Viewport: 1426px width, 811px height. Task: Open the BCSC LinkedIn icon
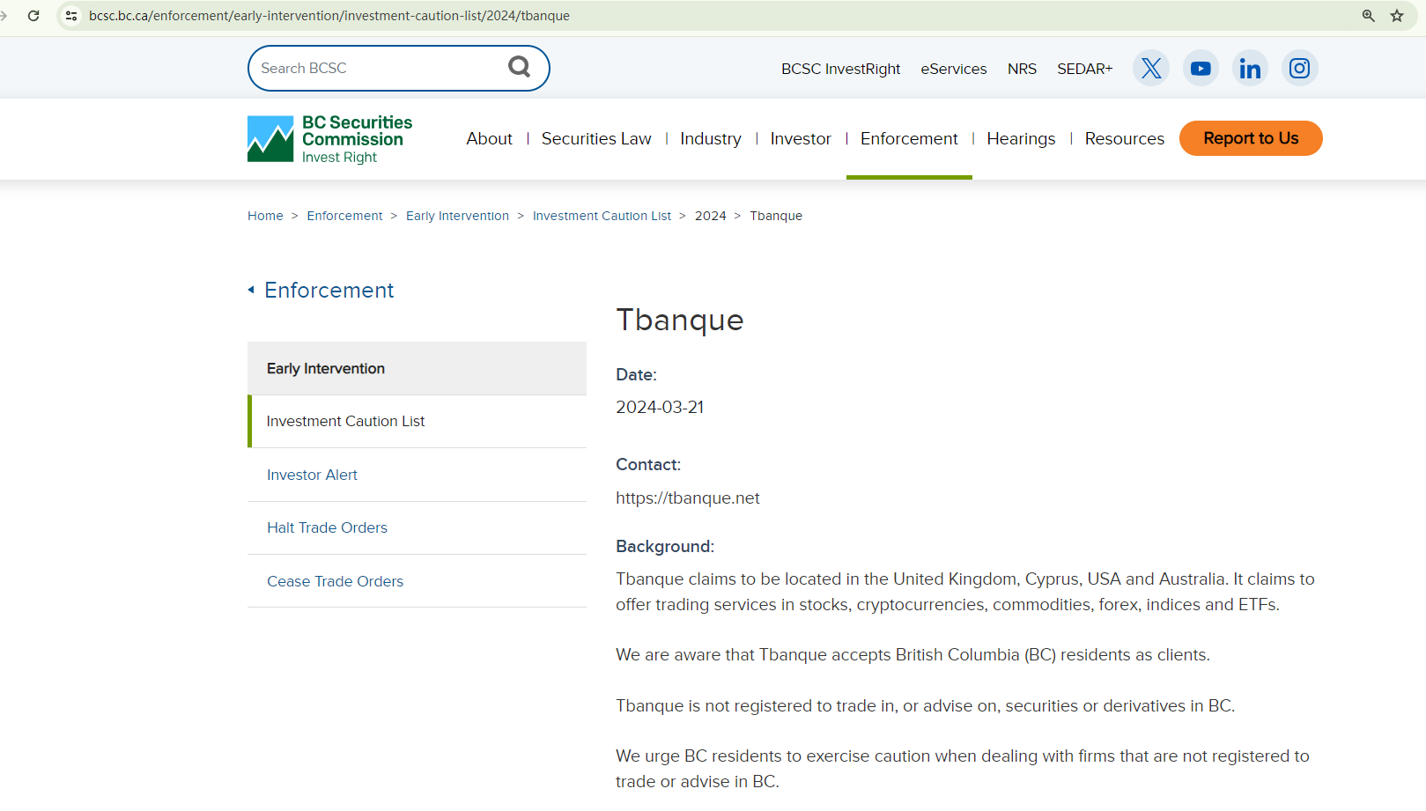[1249, 69]
